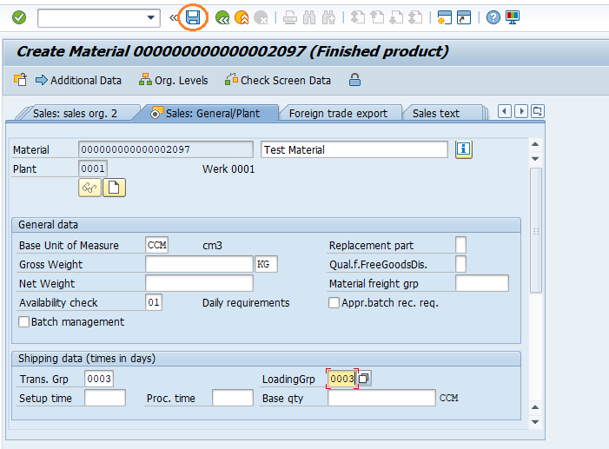The height and width of the screenshot is (449, 609).
Task: Go to First Page icon
Action: 358,18
